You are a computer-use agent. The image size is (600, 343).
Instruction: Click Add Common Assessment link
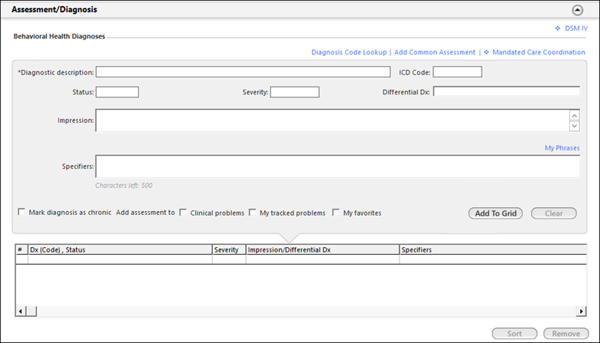pyautogui.click(x=435, y=52)
